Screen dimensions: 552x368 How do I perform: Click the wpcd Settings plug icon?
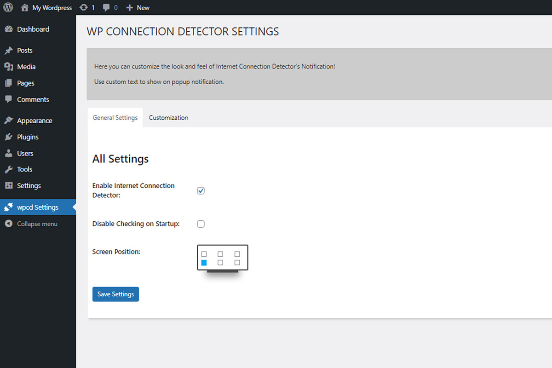coord(8,207)
